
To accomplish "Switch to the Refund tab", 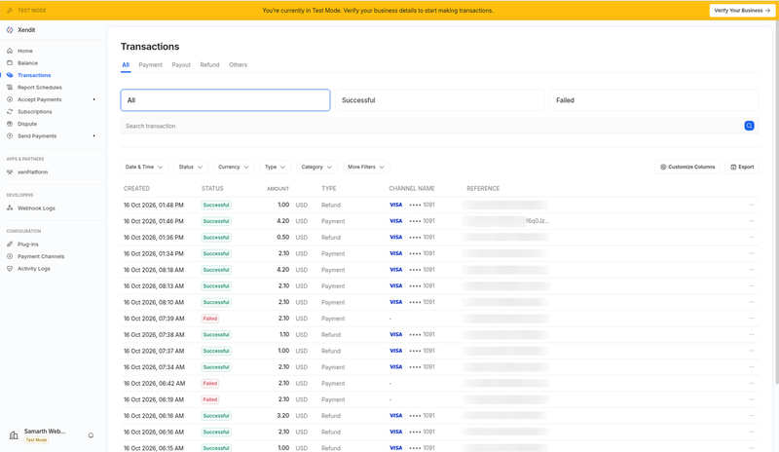I will point(209,64).
